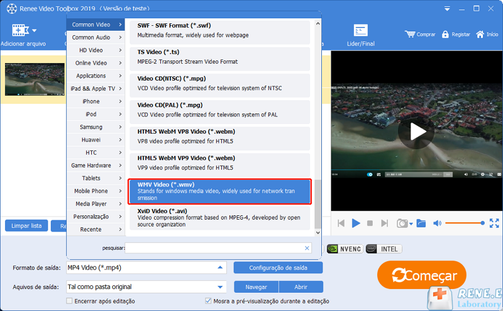Choose TS Video (*.ts) format
The width and height of the screenshot is (503, 311).
[219, 59]
